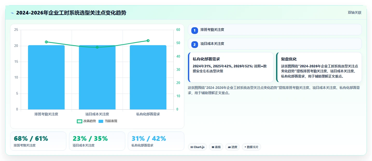Click the left axis value 15
Viewport: 372px width, 161px height.
click(x=16, y=62)
